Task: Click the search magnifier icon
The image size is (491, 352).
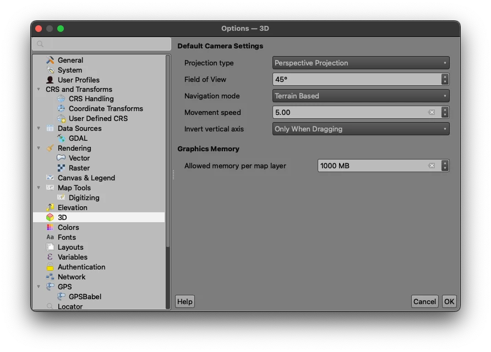Action: [40, 44]
